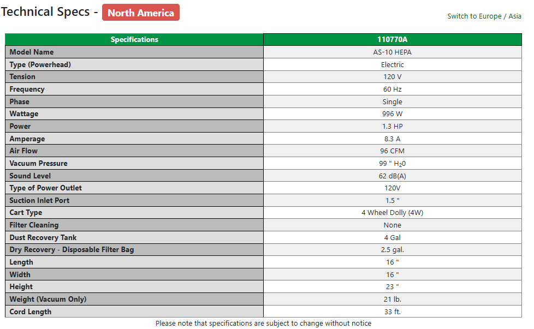This screenshot has height=329, width=534.
Task: Click the Tension row label
Action: (x=22, y=76)
